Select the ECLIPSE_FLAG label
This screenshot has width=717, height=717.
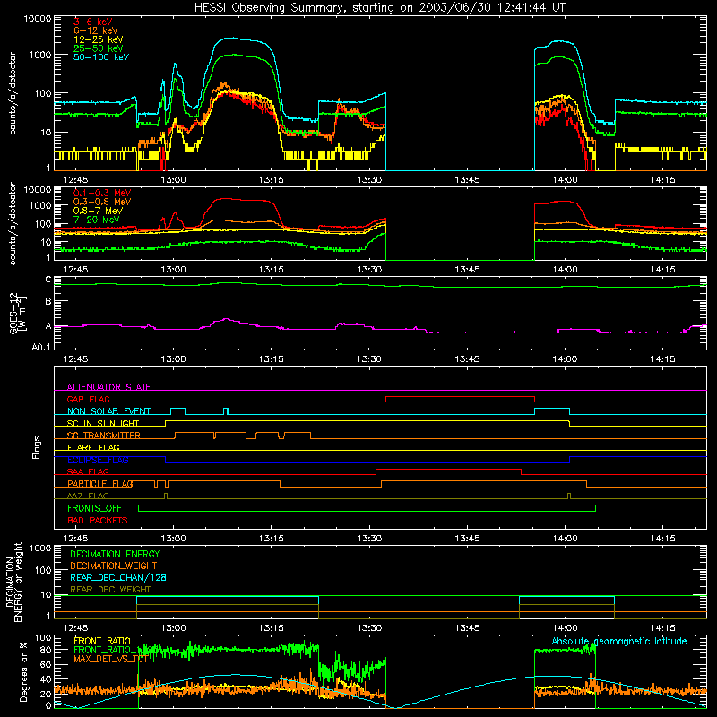[x=98, y=460]
